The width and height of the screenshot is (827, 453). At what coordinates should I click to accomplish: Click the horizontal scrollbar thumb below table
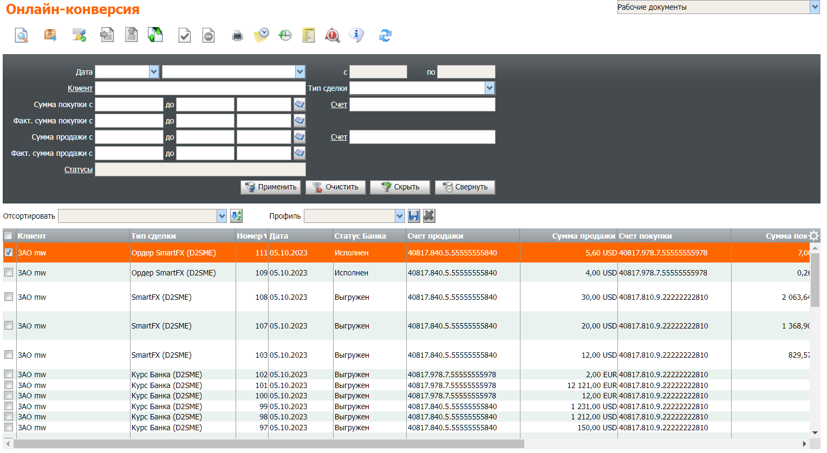click(x=269, y=444)
